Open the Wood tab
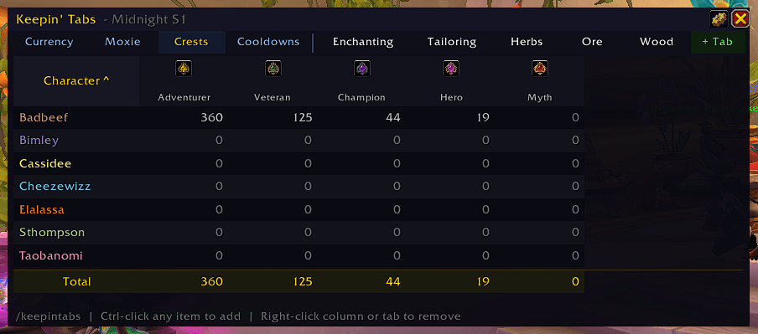Viewport: 758px width, 334px height. point(657,42)
